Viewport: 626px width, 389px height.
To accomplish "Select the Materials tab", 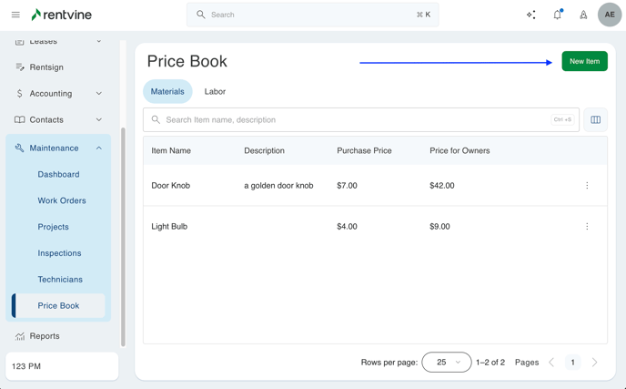I will (x=167, y=91).
